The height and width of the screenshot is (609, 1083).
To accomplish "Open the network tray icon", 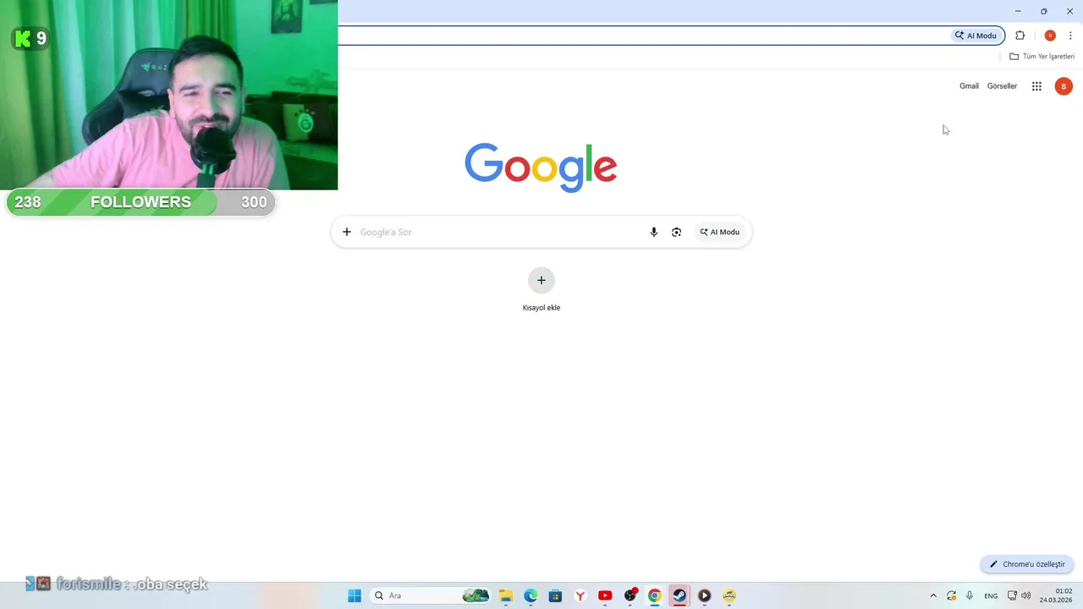I will pos(1012,595).
